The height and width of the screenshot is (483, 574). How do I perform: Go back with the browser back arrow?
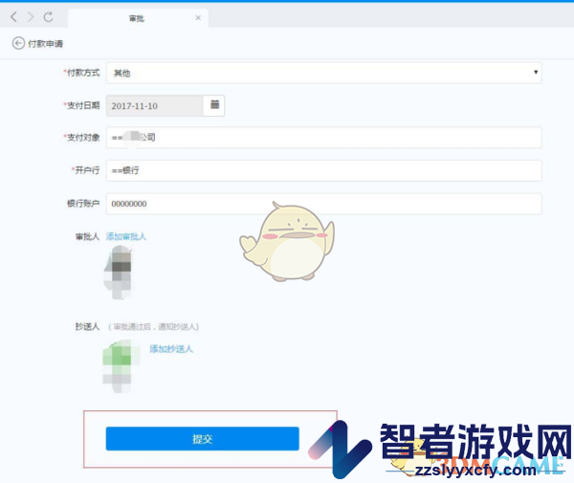[14, 17]
